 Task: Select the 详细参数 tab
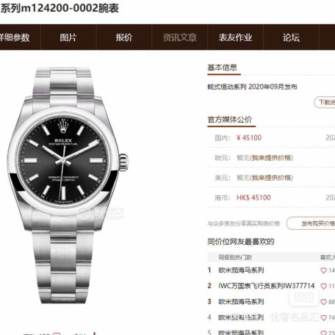pos(15,37)
